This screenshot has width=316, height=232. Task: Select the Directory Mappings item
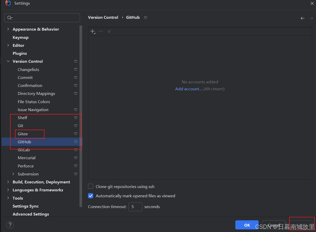point(36,93)
